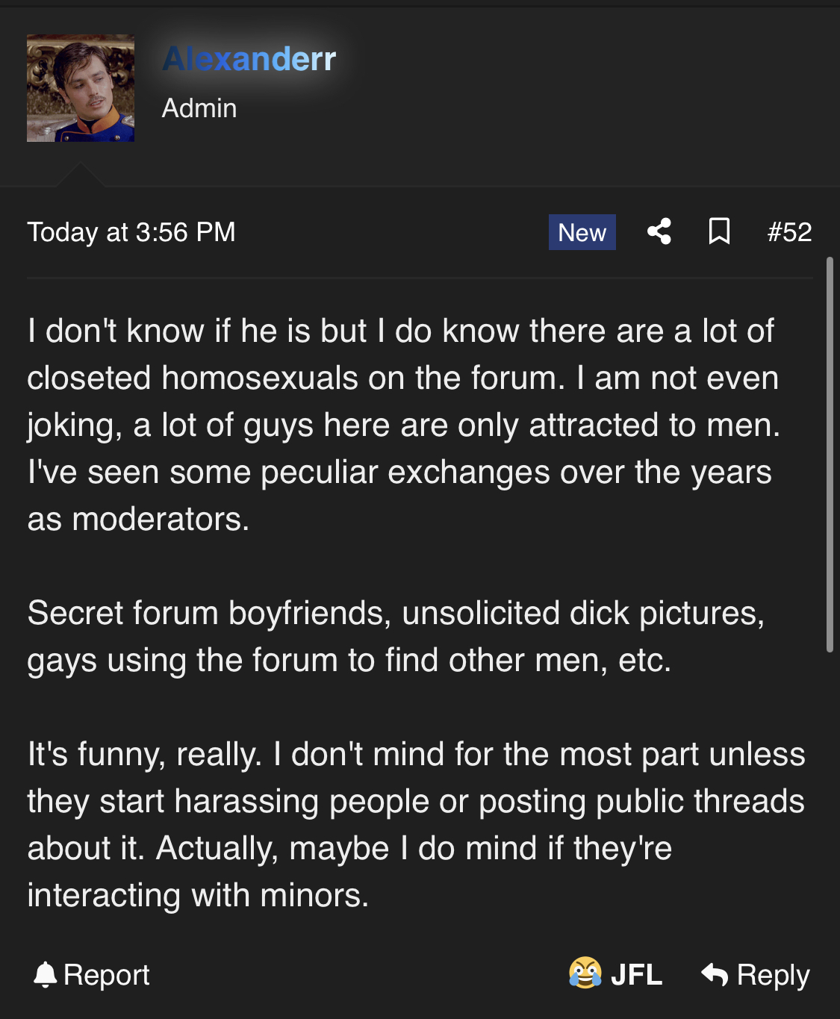
Task: Click the triangular pointer under the avatar
Action: click(80, 175)
